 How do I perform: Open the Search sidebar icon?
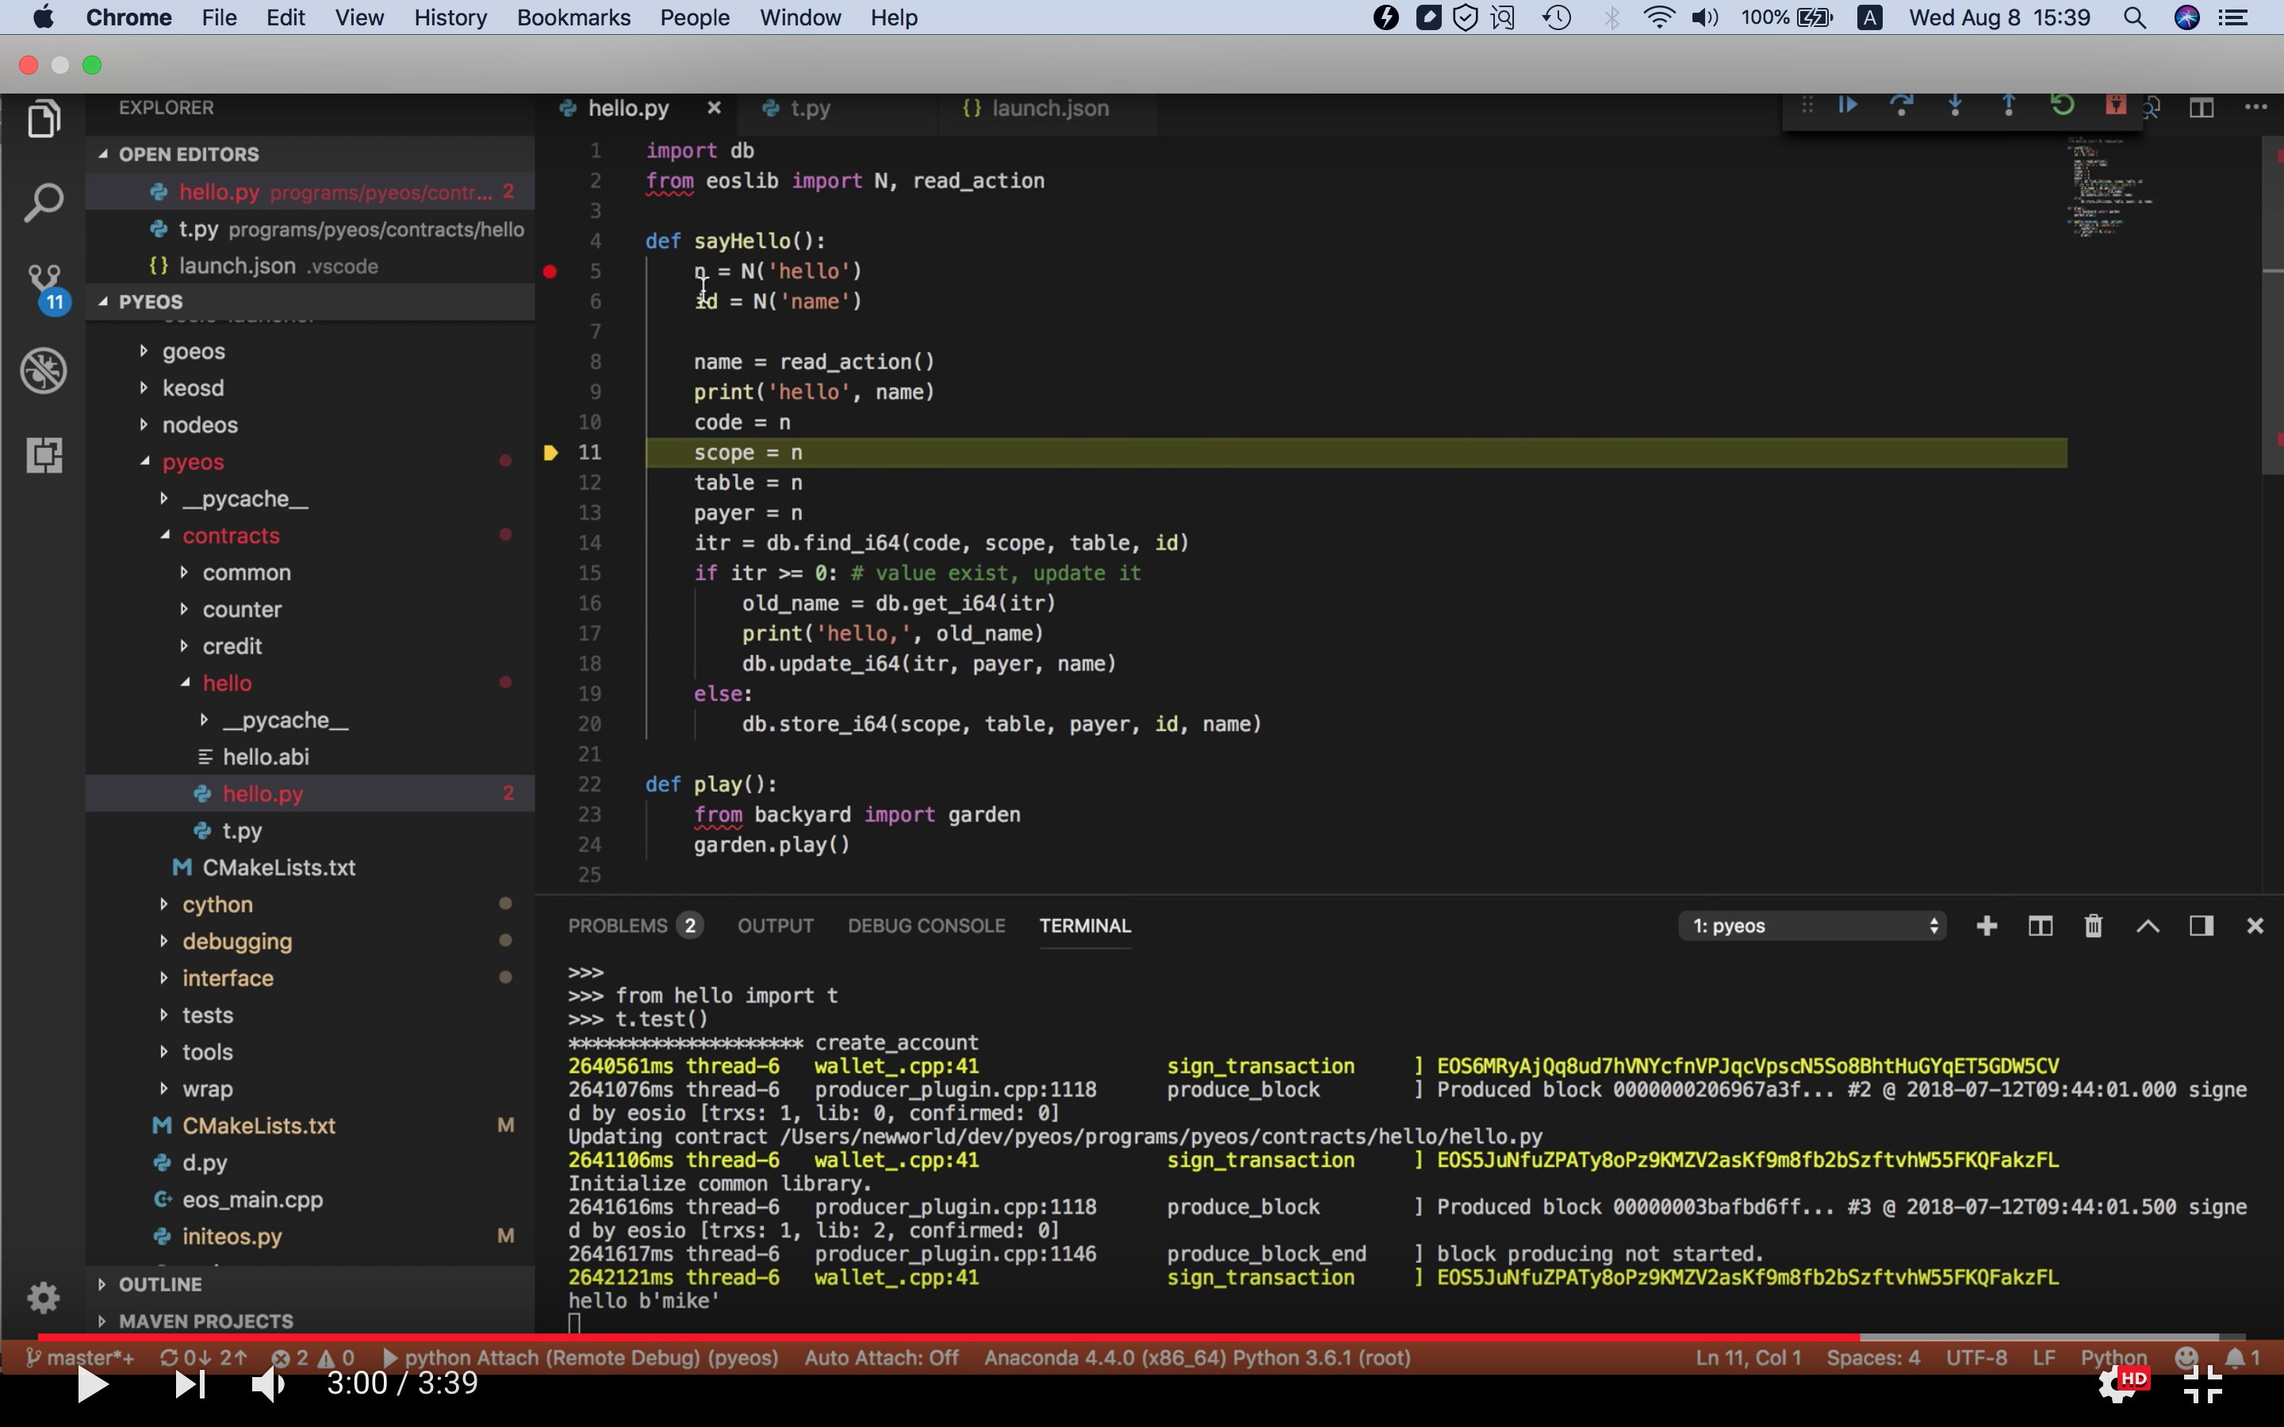pos(44,203)
